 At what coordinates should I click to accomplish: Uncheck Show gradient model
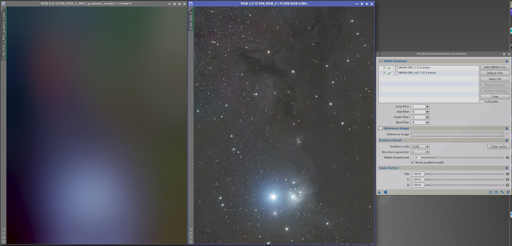pyautogui.click(x=412, y=162)
